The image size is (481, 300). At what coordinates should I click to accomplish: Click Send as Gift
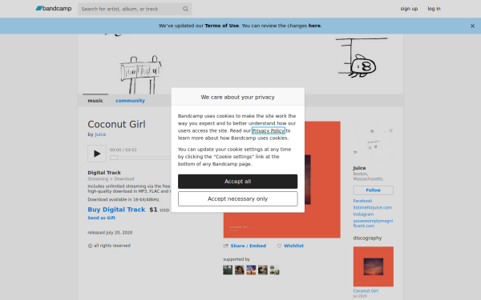click(102, 218)
